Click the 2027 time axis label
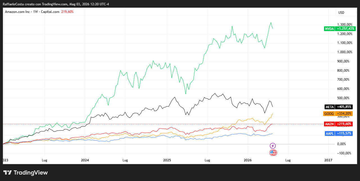 point(328,160)
